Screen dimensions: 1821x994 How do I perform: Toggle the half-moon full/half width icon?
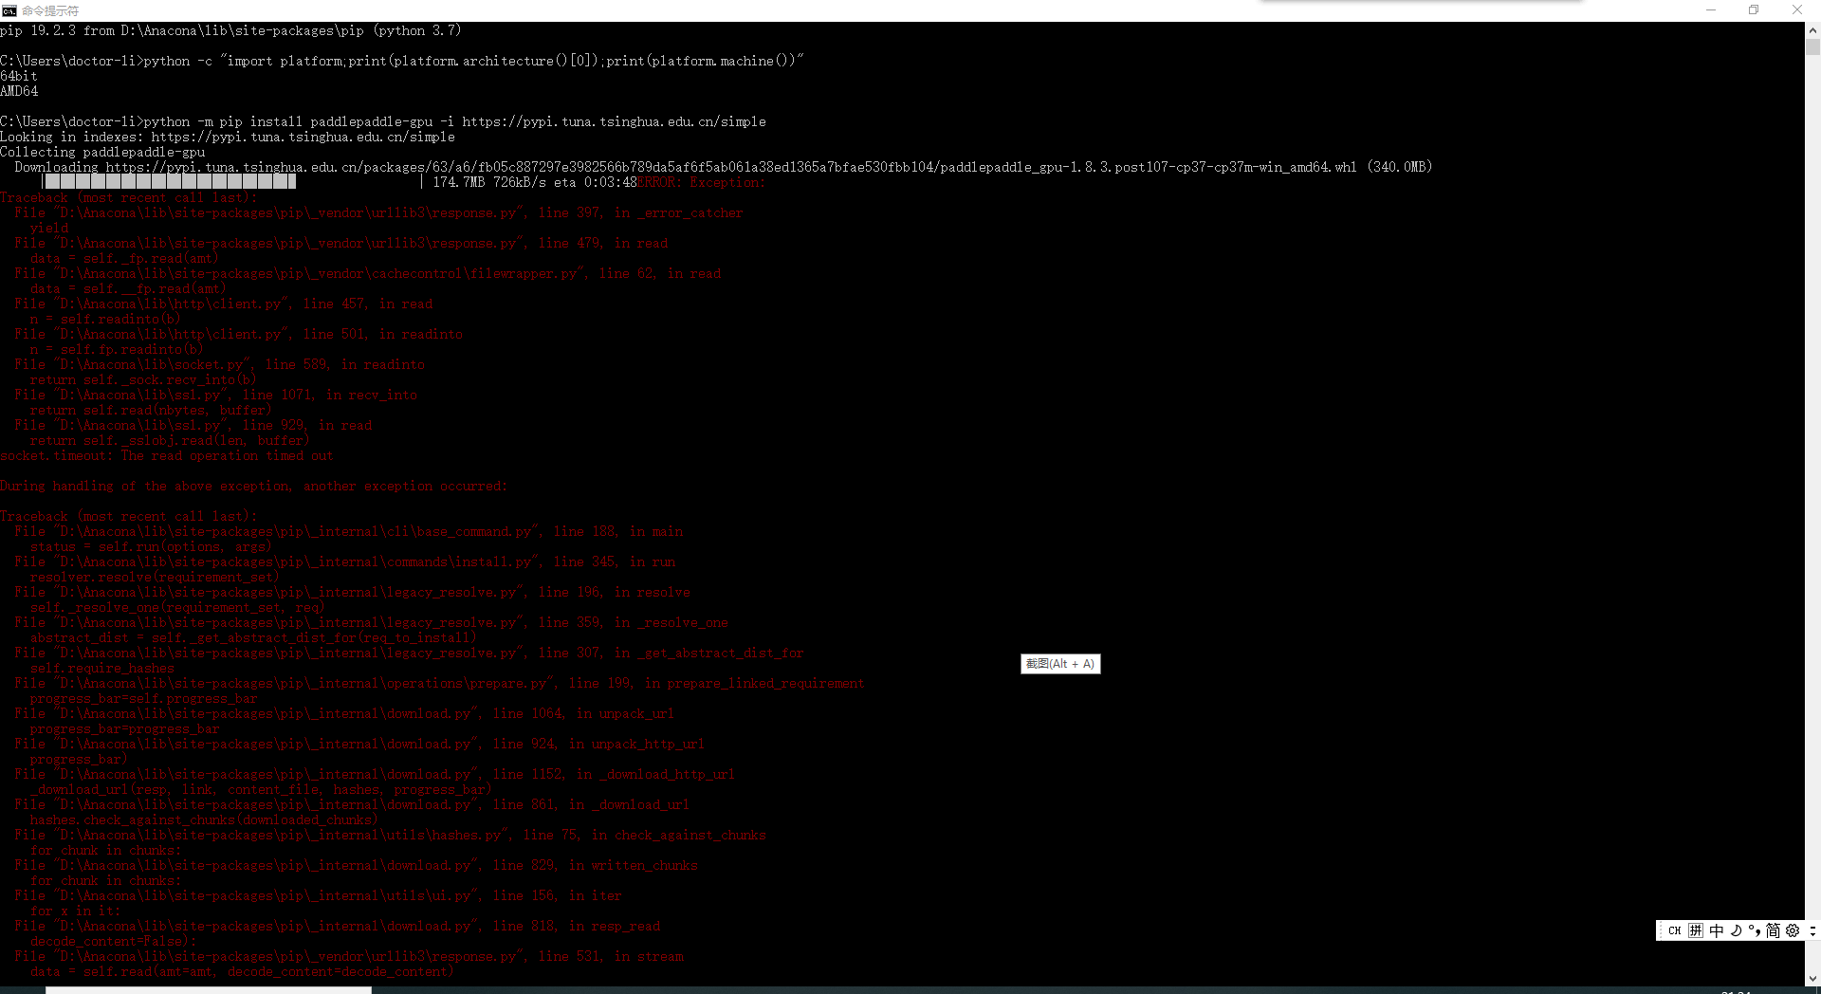click(1736, 930)
